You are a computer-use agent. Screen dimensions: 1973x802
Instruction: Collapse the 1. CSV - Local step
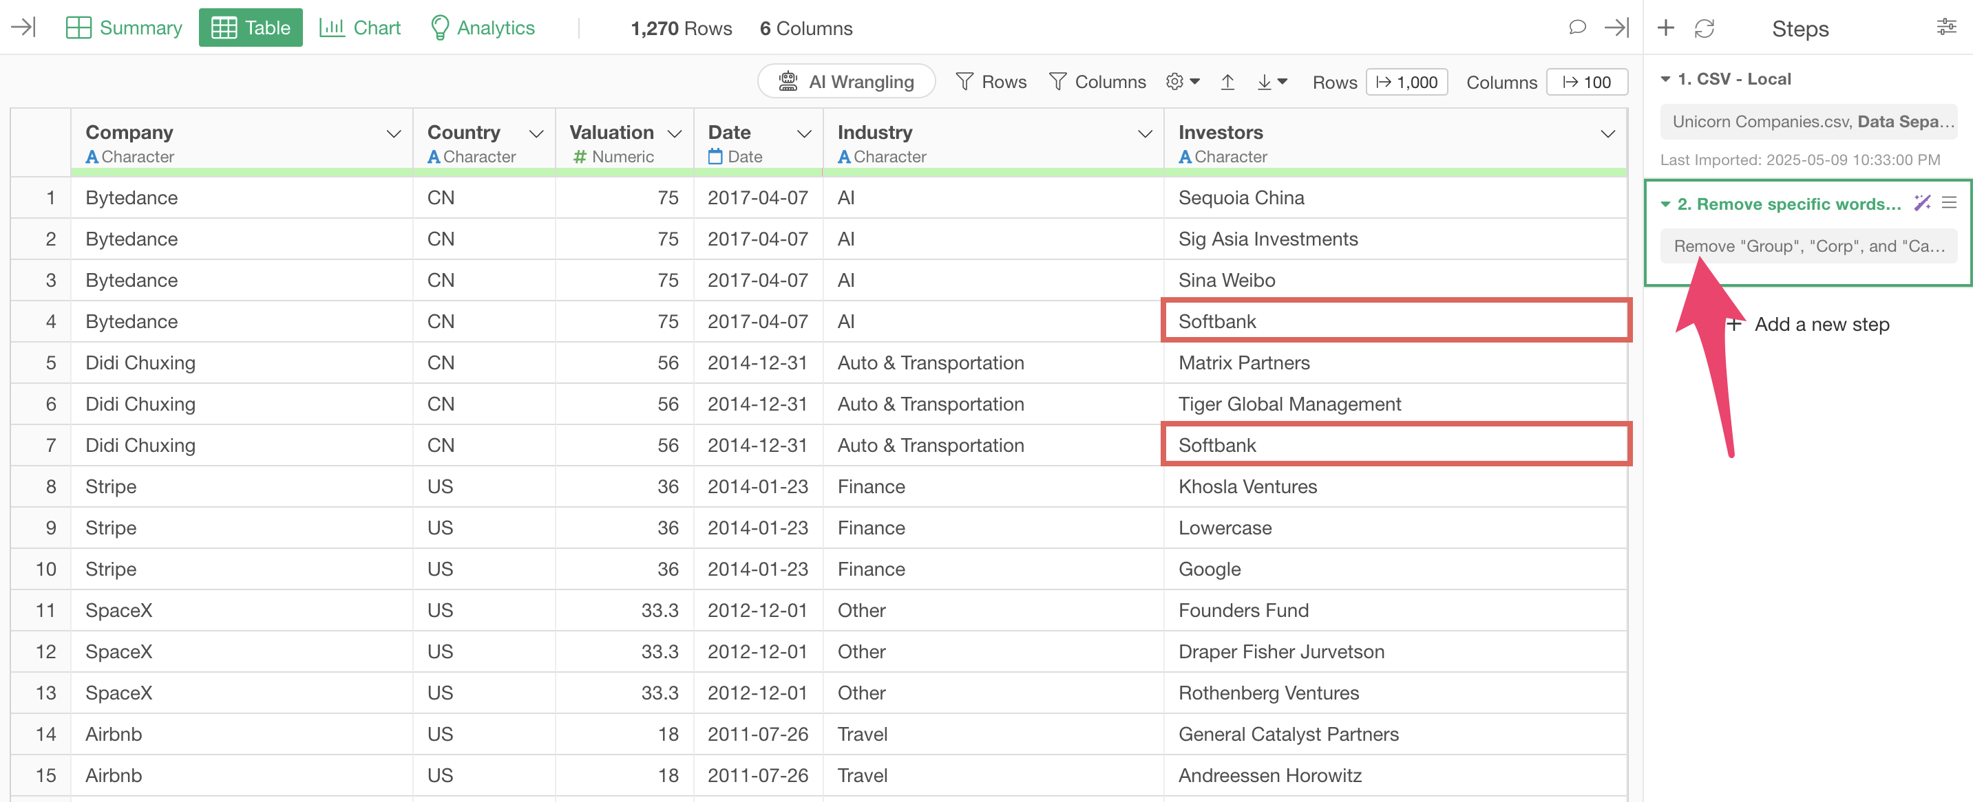tap(1665, 80)
